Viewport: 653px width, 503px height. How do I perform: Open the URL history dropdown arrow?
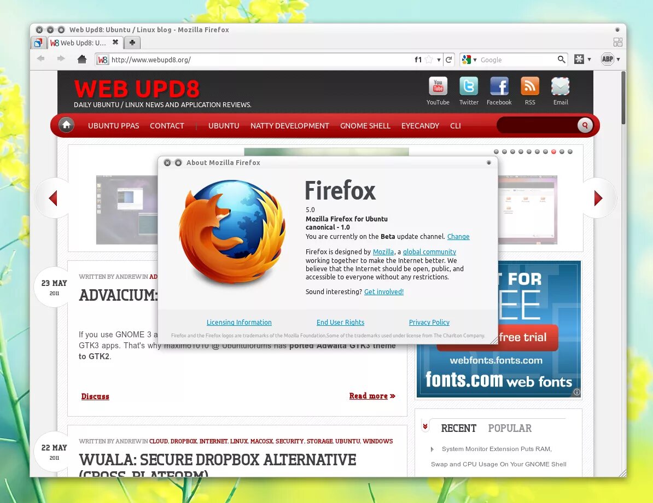click(x=439, y=60)
